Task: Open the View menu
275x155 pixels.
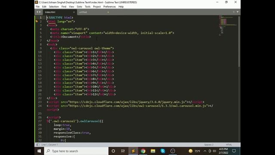Action: (x=71, y=7)
